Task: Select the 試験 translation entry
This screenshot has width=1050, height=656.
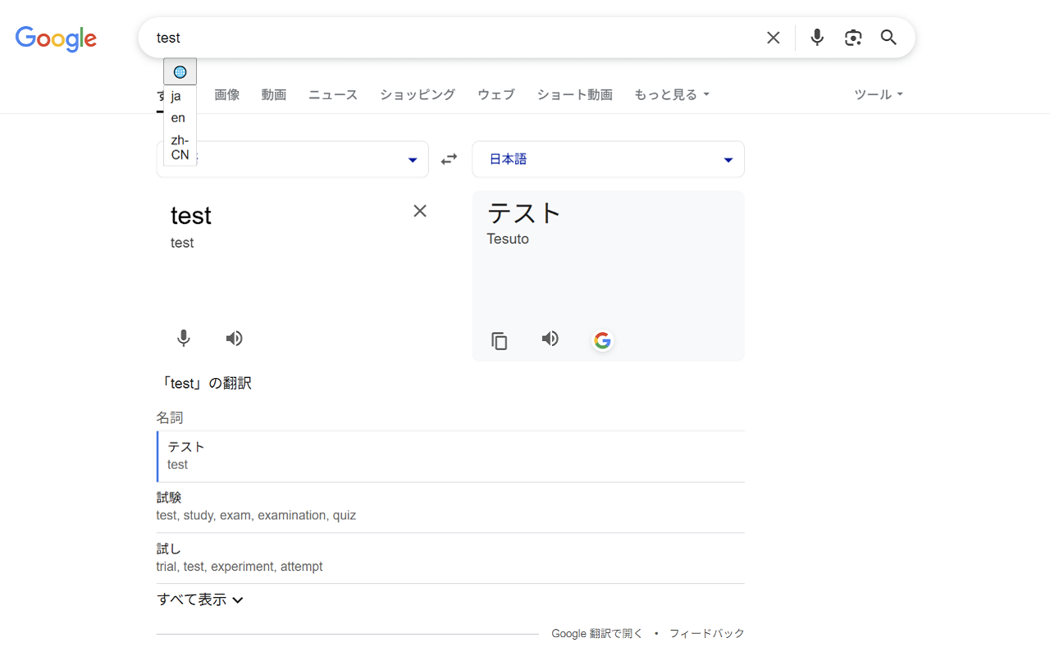Action: (x=450, y=507)
